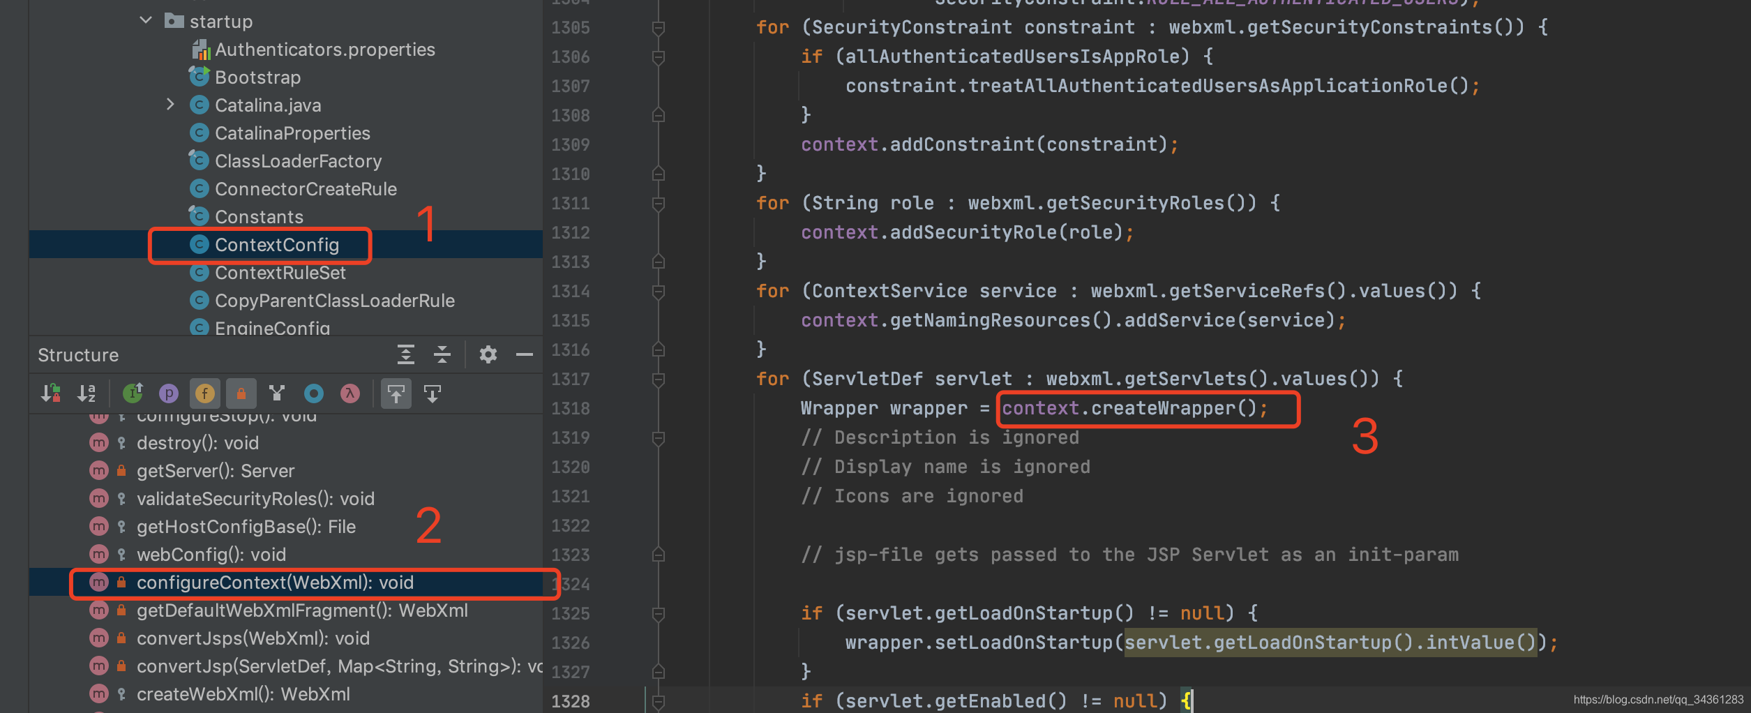Toggle Show Lambdas filter

[350, 393]
